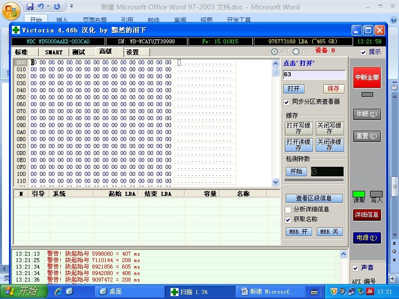Click the Redo icon in Word toolbar

pos(57,6)
